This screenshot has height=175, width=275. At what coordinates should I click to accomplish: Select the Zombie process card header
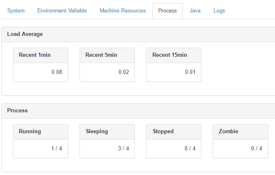pos(229,132)
